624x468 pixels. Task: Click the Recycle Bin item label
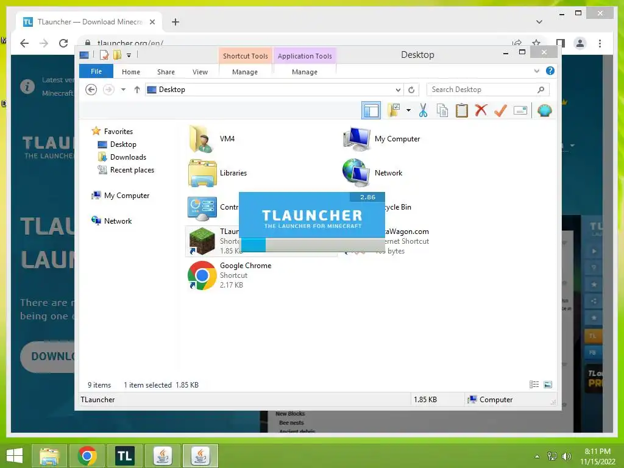click(x=398, y=207)
